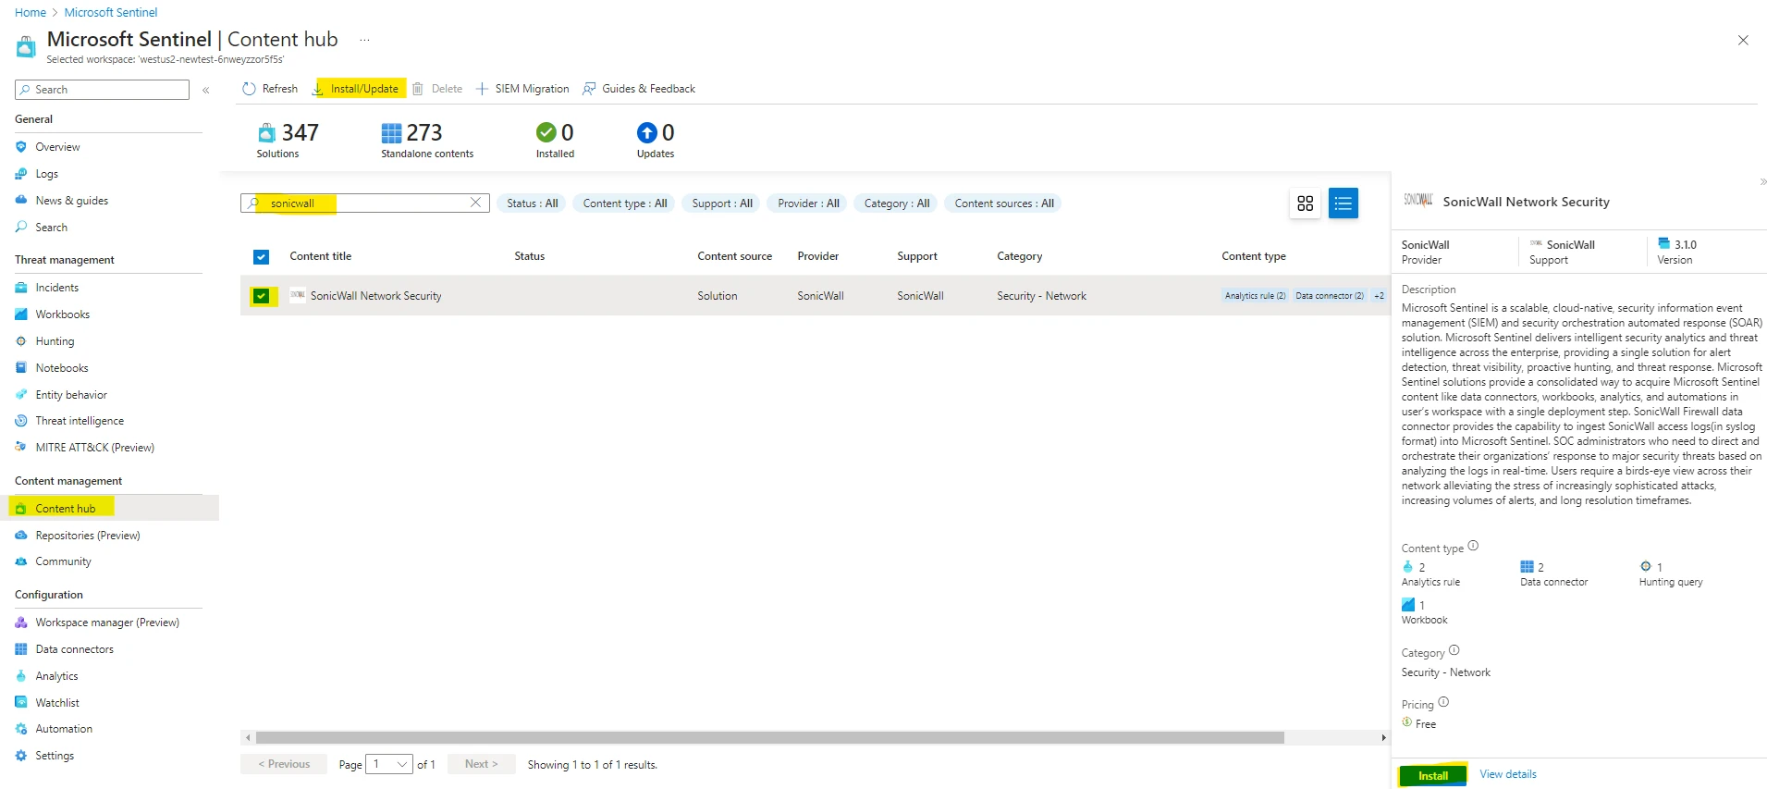Switch to list view
Screen dimensions: 1767x789
(x=1344, y=203)
